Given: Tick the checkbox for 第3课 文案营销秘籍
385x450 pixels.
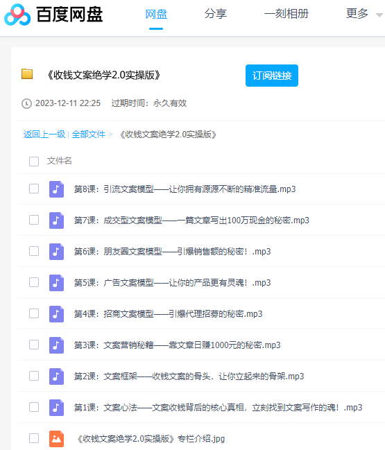Looking at the screenshot, I should [x=34, y=345].
